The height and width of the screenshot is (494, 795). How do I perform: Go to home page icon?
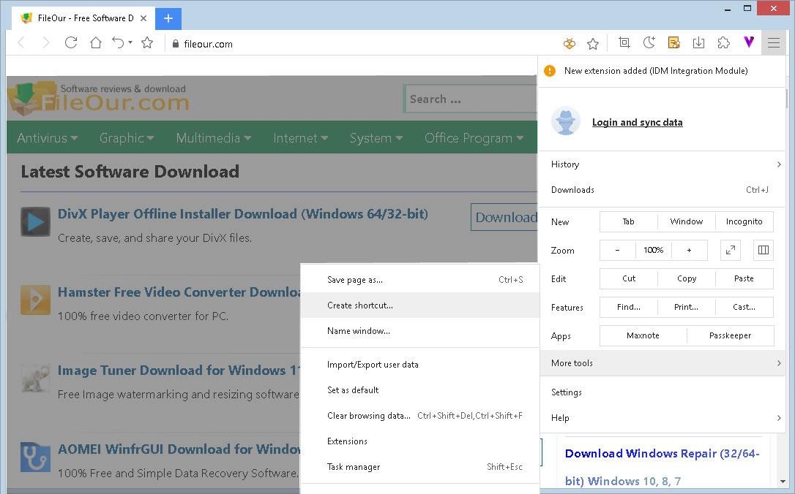tap(96, 43)
